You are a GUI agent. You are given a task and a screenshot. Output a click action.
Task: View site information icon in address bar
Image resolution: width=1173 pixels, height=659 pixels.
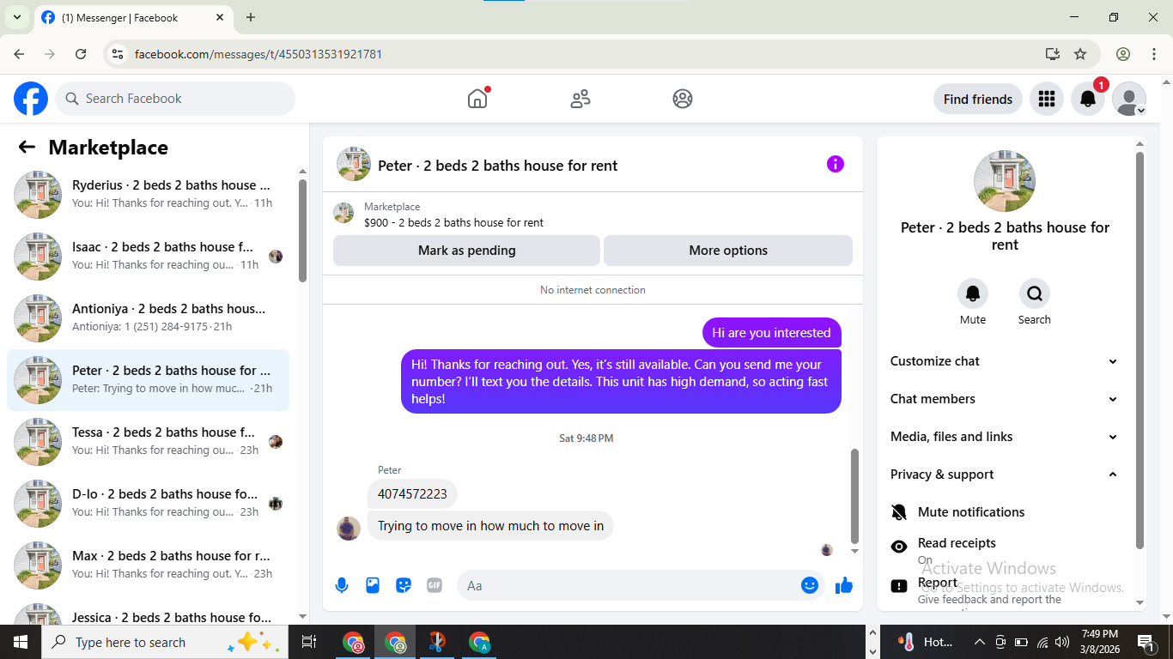[x=118, y=54]
